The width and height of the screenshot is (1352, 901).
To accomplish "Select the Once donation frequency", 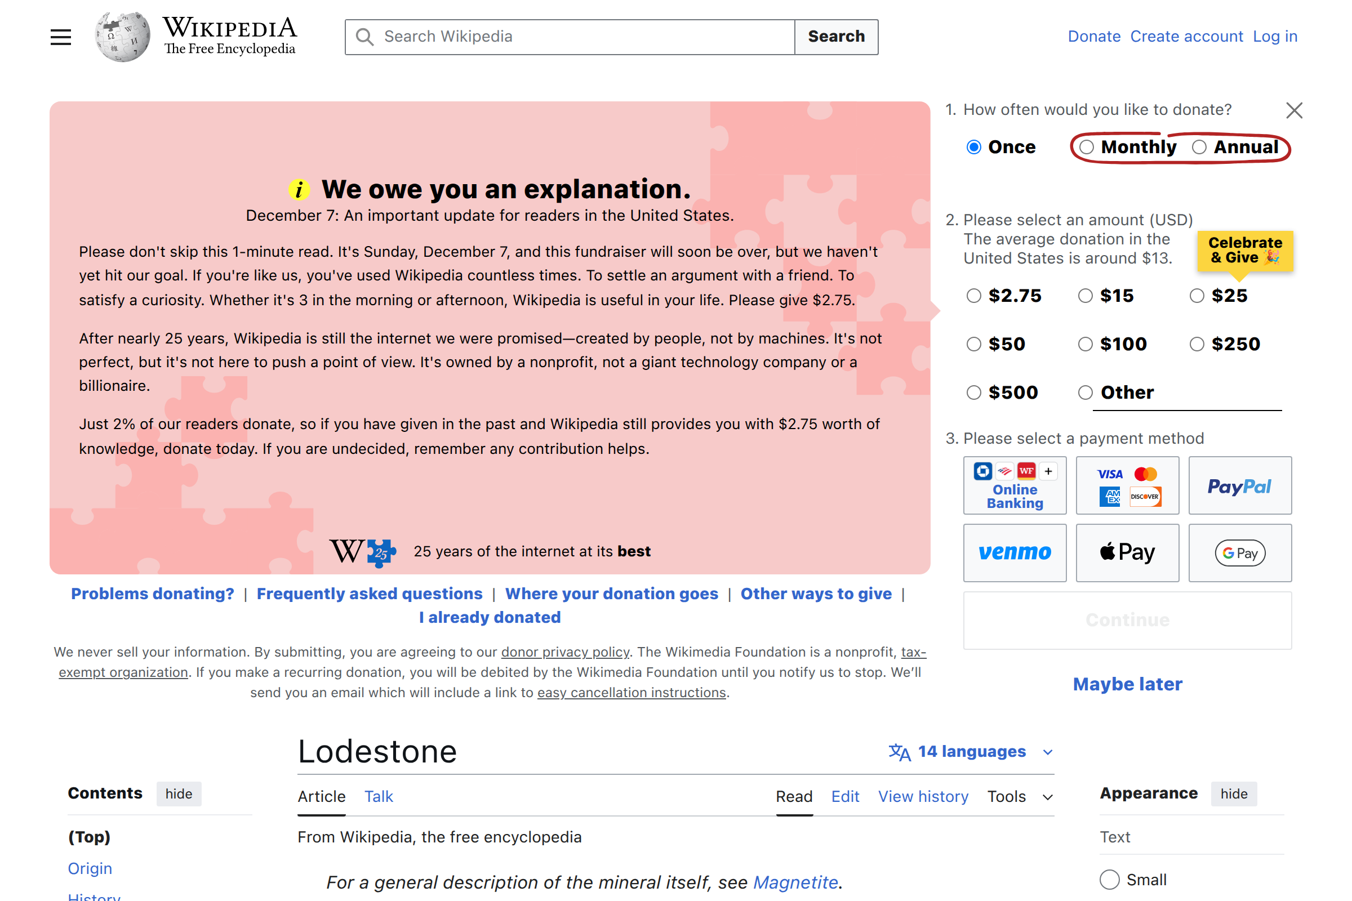I will click(974, 147).
